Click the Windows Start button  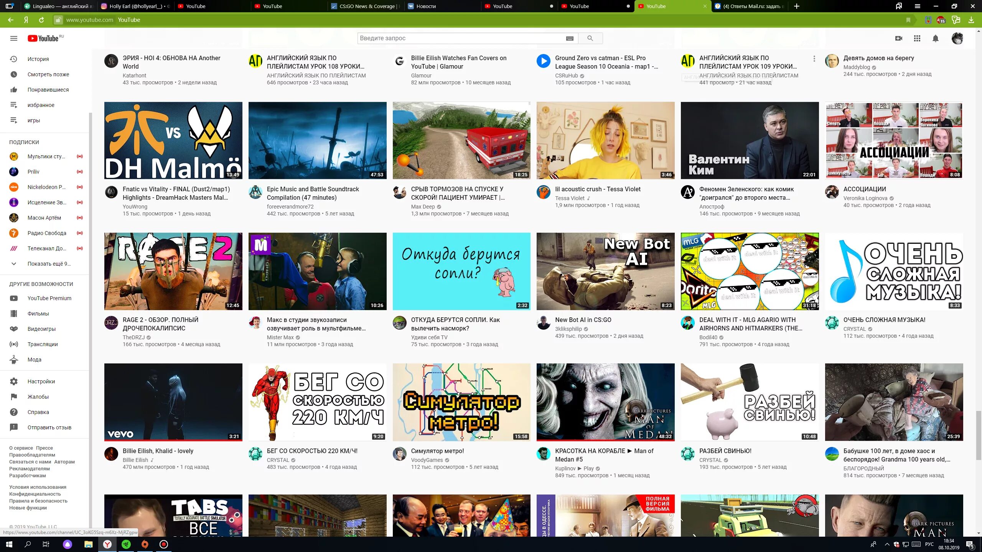click(9, 544)
